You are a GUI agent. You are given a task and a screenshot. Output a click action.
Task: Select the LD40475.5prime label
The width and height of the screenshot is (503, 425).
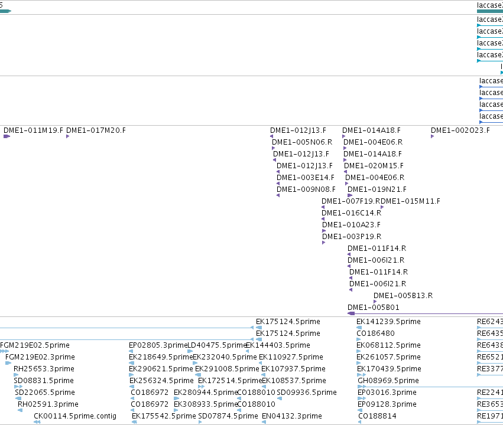(x=216, y=345)
